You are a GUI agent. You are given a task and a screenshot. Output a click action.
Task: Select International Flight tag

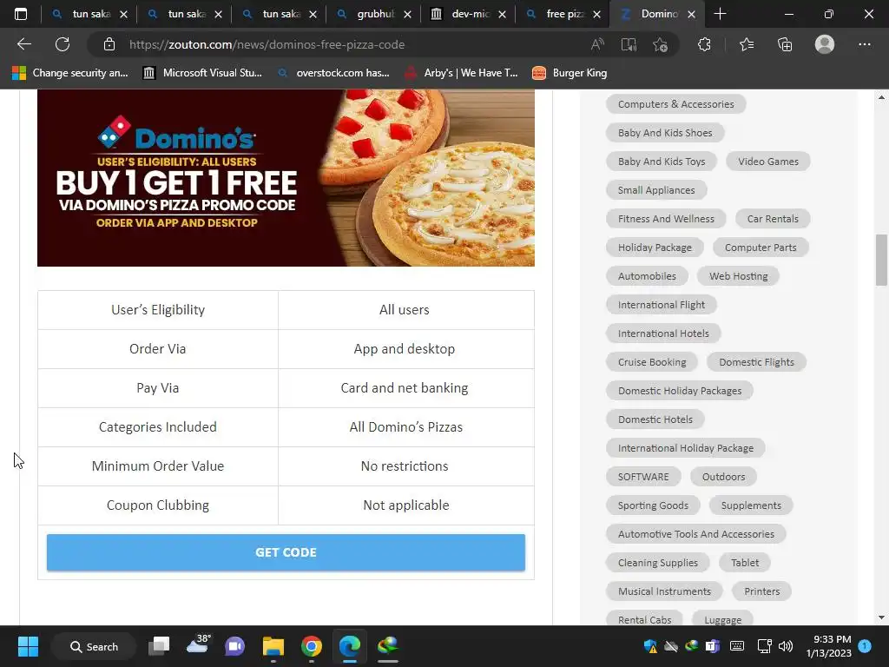click(661, 305)
